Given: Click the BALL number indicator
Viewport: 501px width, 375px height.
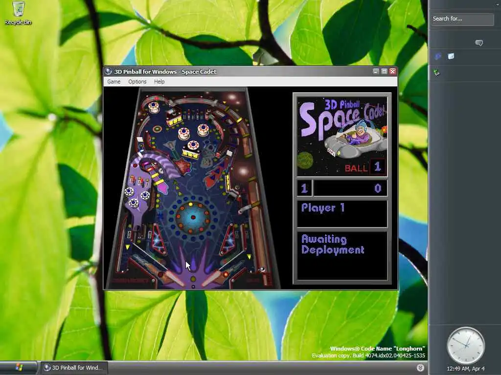Looking at the screenshot, I should (x=378, y=167).
